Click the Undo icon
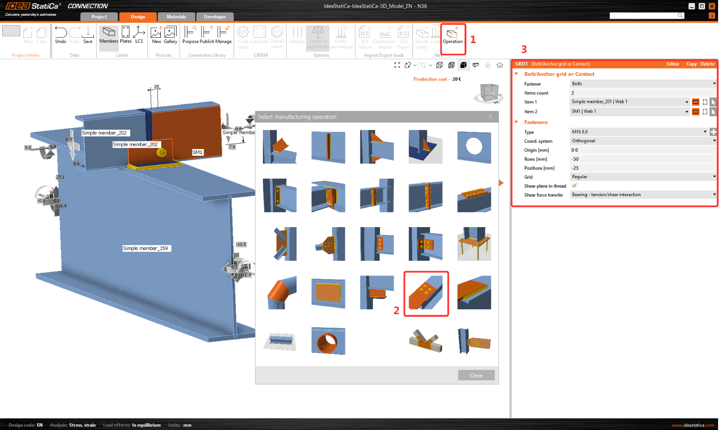The image size is (719, 430). 61,35
